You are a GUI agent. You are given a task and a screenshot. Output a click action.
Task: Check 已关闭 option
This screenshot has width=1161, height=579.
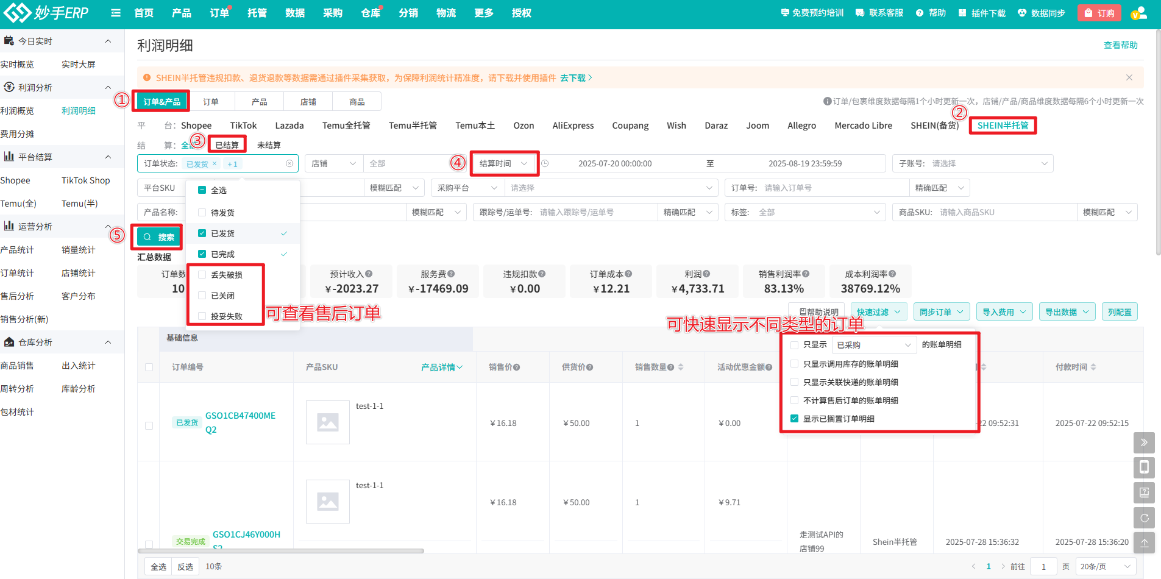click(x=202, y=296)
